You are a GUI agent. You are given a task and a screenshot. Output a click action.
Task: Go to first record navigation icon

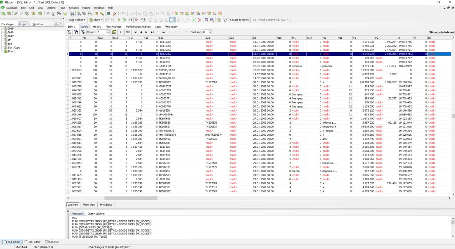point(135,32)
